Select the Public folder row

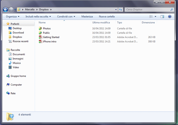pos(97,33)
